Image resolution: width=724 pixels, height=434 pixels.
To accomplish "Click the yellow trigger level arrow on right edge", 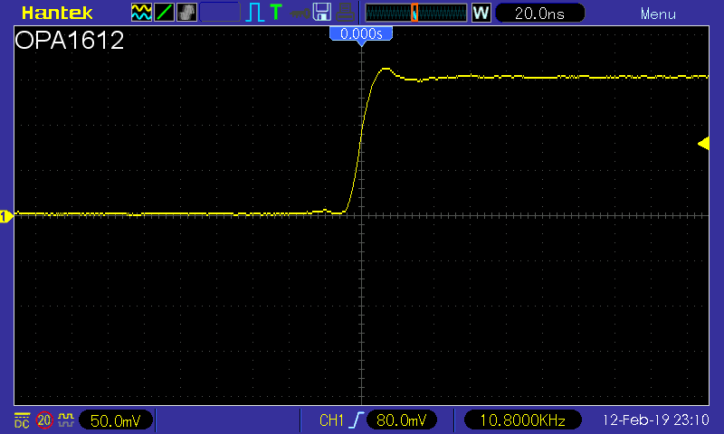I will [704, 144].
